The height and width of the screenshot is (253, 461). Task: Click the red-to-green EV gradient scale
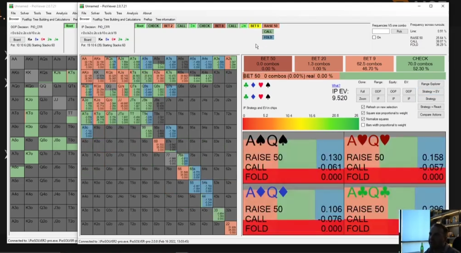(x=300, y=124)
